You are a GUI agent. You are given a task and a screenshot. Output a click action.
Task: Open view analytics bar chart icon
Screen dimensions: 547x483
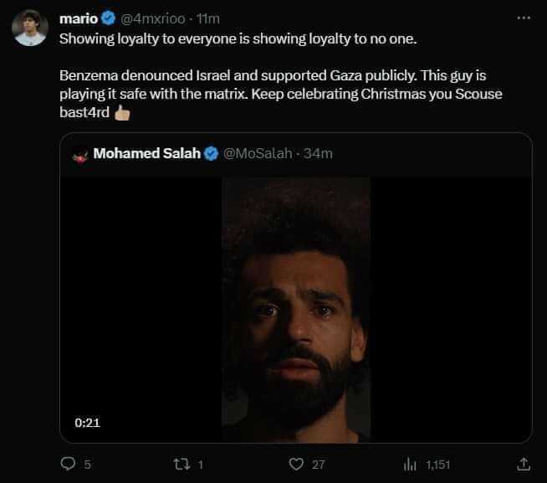pos(411,463)
